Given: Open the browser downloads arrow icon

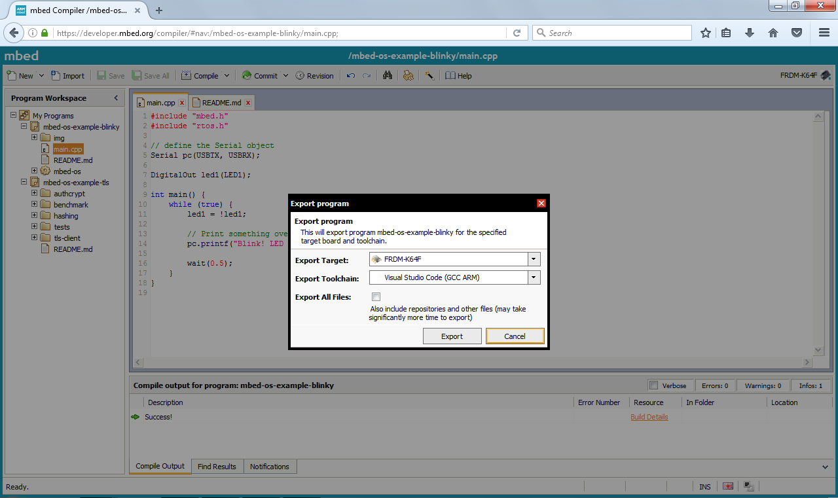Looking at the screenshot, I should [x=750, y=33].
